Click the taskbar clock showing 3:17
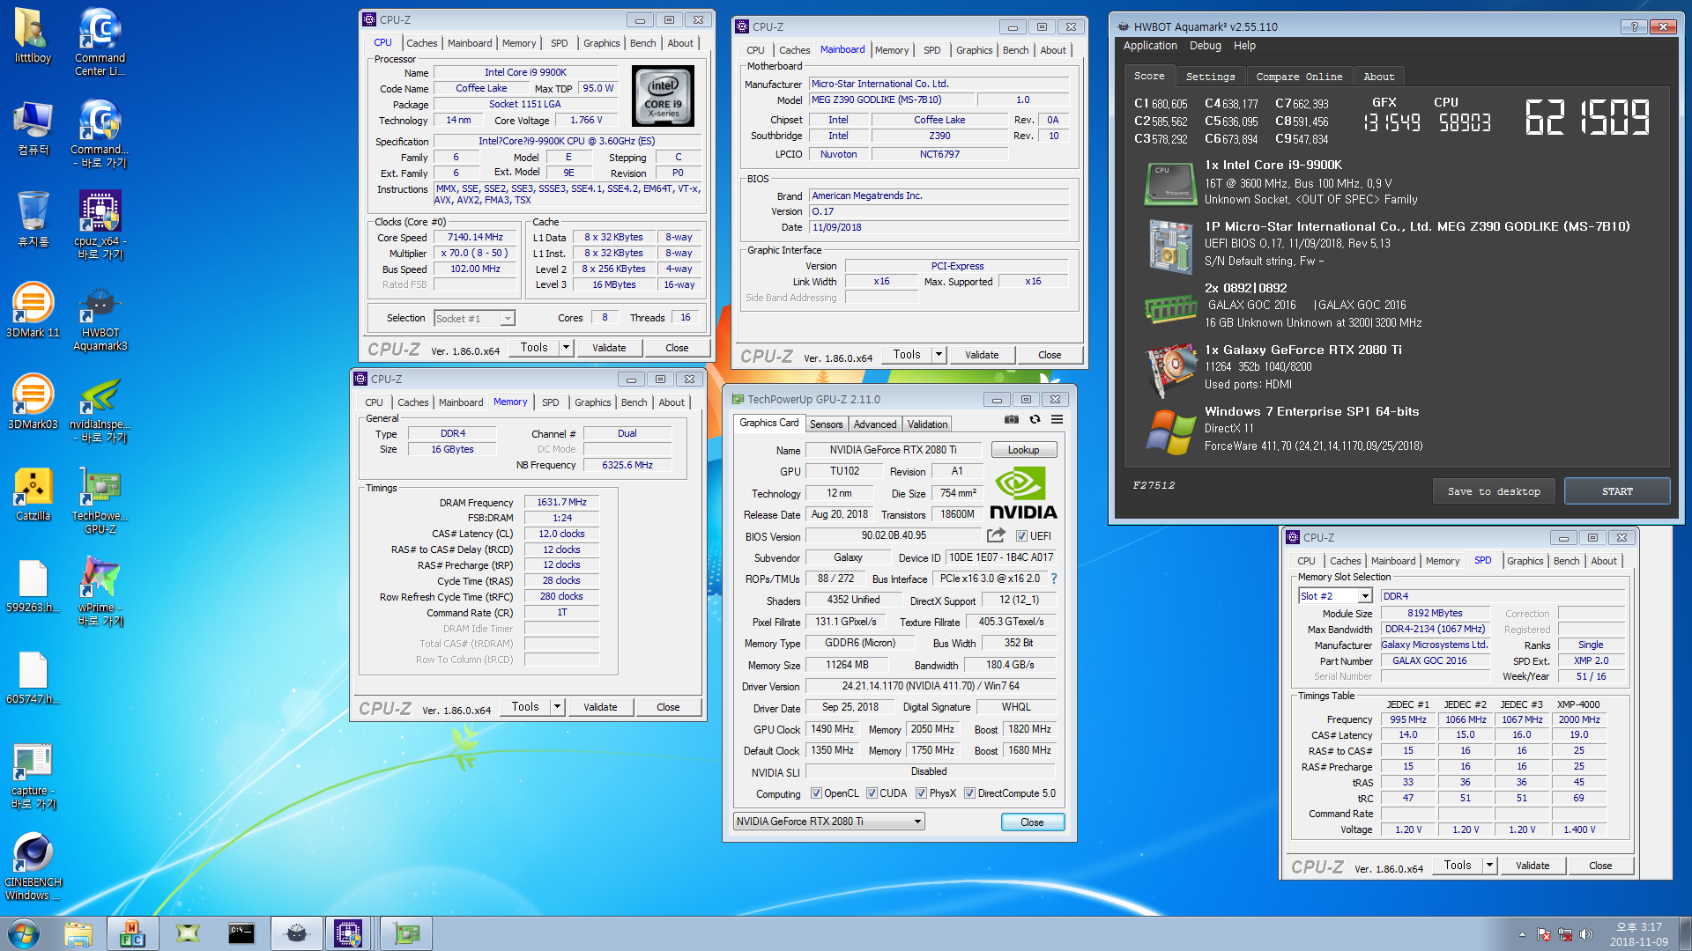 tap(1638, 934)
